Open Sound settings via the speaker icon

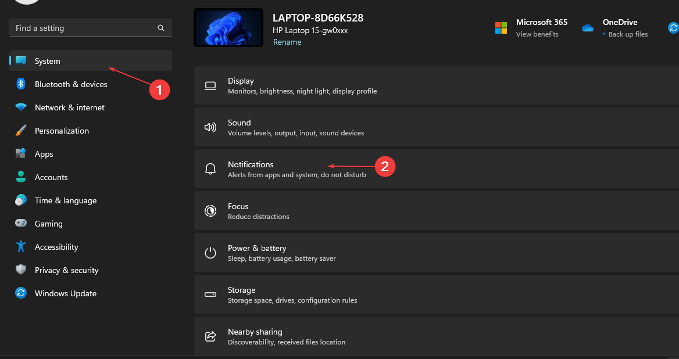(210, 127)
